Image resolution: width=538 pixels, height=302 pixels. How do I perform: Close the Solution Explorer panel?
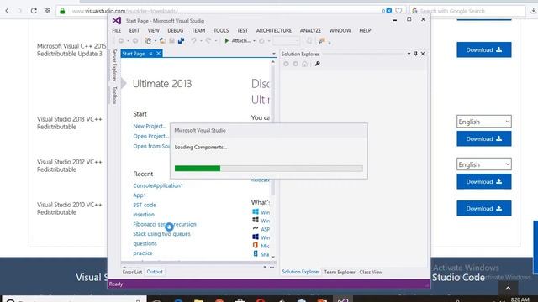[423, 54]
